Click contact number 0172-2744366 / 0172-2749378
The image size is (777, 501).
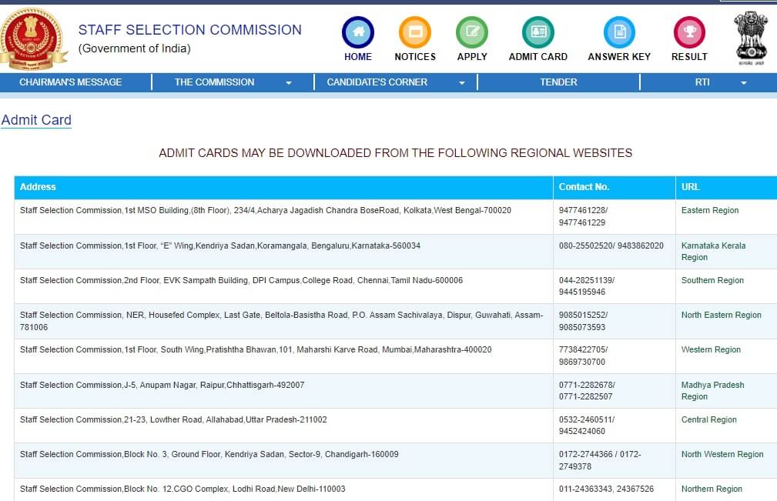coord(600,460)
